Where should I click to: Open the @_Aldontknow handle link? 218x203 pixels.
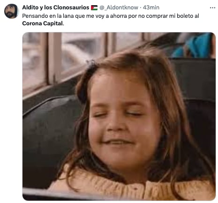tap(119, 8)
